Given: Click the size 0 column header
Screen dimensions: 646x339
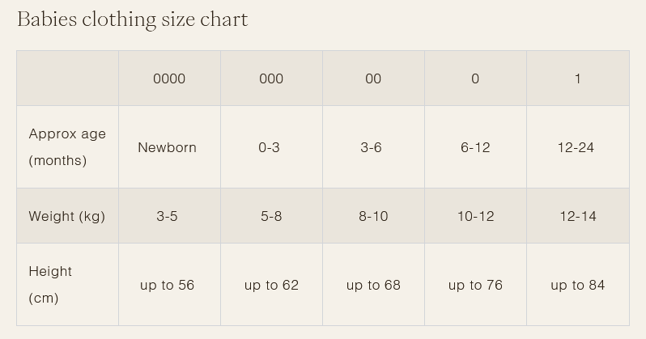Looking at the screenshot, I should pyautogui.click(x=475, y=78).
